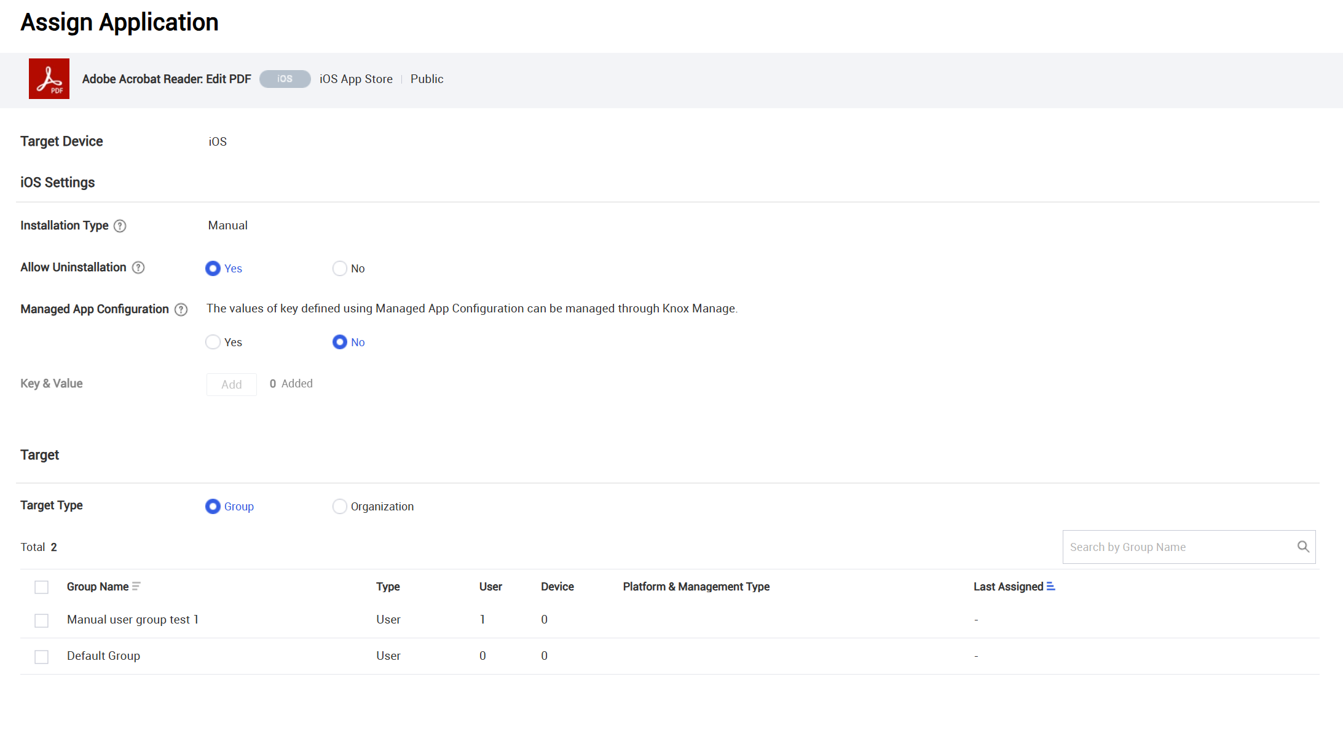
Task: Sort by Group Name column icon
Action: point(136,587)
